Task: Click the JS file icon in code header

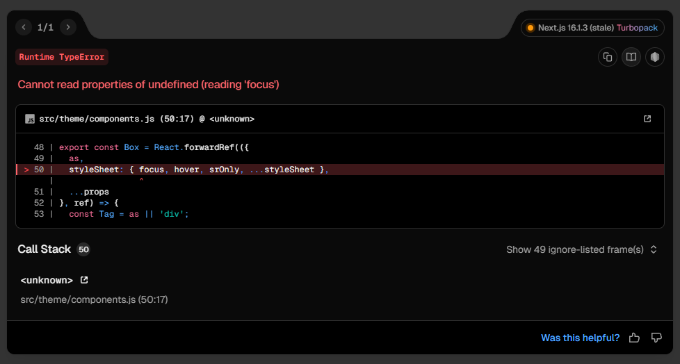Action: pos(30,119)
